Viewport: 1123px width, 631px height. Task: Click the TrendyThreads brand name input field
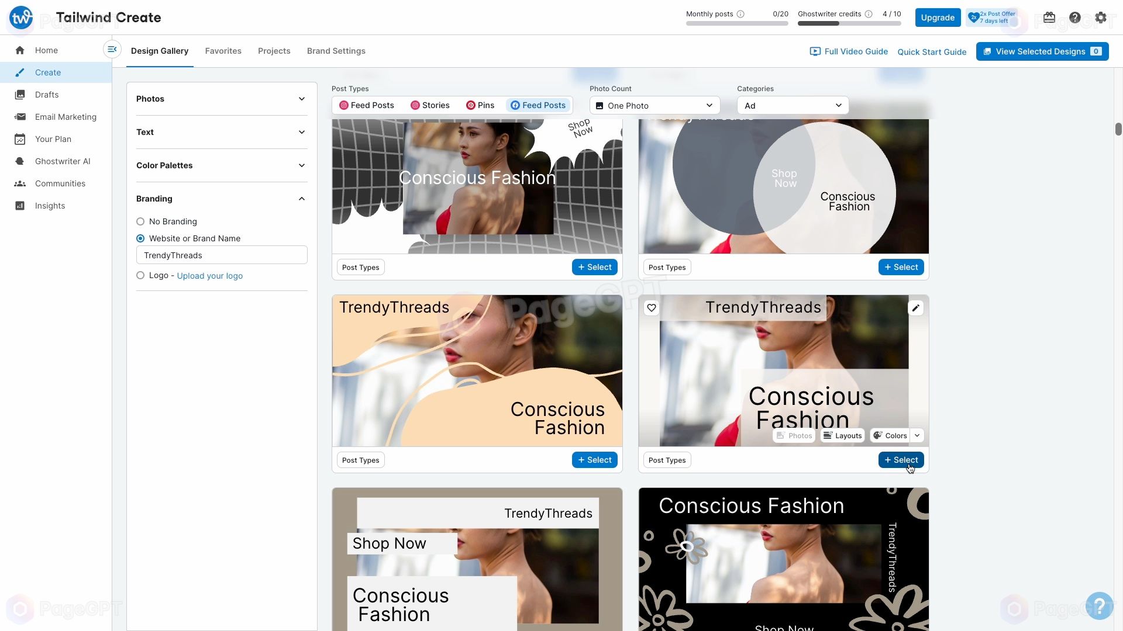point(222,256)
